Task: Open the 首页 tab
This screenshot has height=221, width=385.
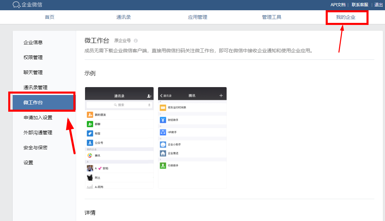Action: tap(50, 17)
